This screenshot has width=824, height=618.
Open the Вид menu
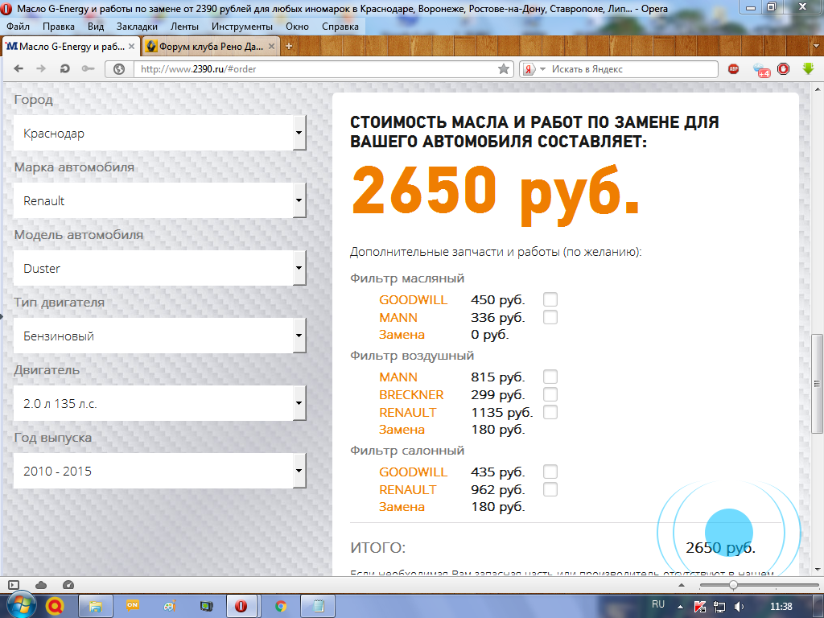tap(96, 27)
